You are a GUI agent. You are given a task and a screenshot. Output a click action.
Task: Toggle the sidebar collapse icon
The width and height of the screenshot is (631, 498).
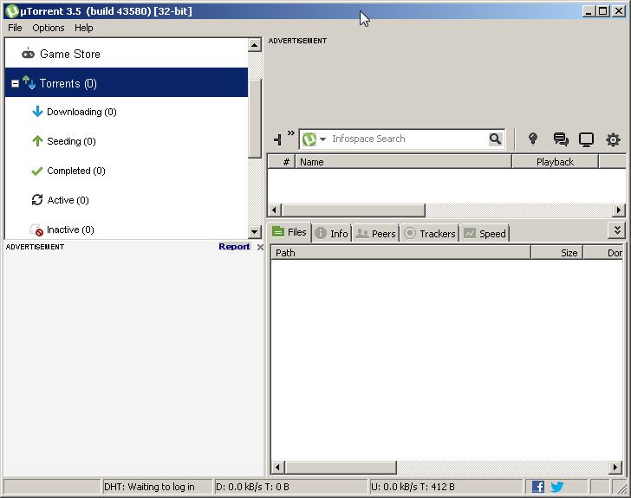(277, 139)
